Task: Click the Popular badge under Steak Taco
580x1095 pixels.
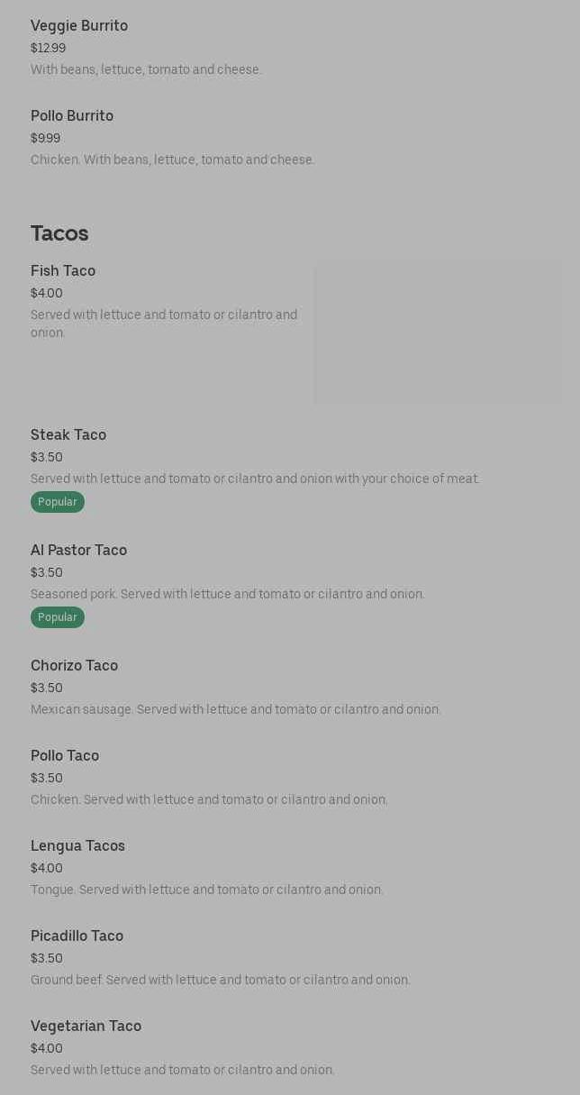Action: (58, 502)
